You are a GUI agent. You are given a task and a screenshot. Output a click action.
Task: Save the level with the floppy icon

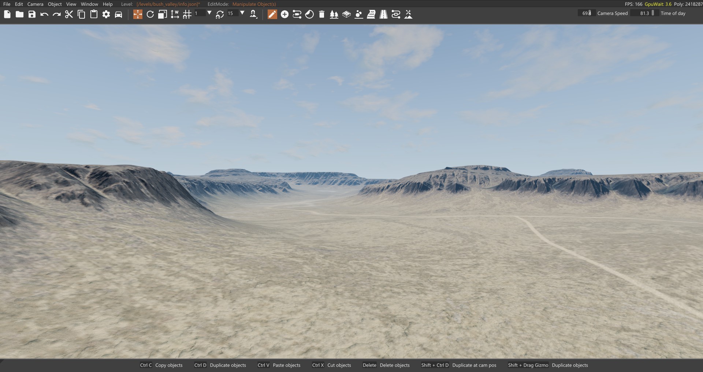tap(32, 14)
